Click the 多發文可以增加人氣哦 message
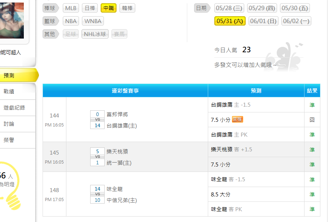 [245, 65]
